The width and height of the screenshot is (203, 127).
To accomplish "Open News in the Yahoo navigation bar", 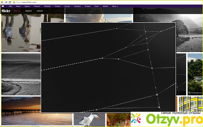I will tap(18, 6).
